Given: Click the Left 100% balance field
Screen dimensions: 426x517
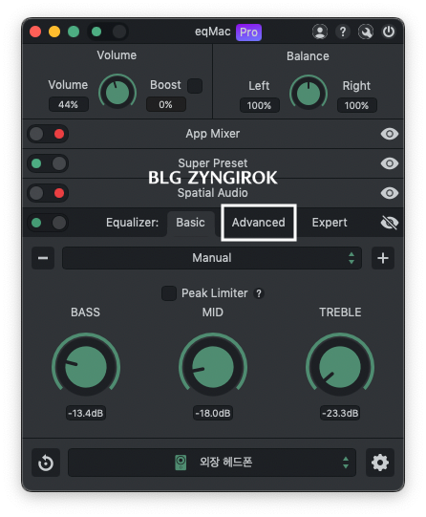Looking at the screenshot, I should pyautogui.click(x=259, y=105).
